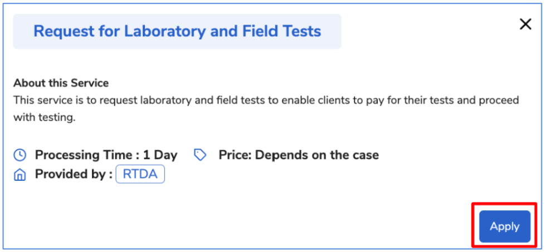
Task: Click the Processing Time : 1 Day label
Action: point(106,155)
